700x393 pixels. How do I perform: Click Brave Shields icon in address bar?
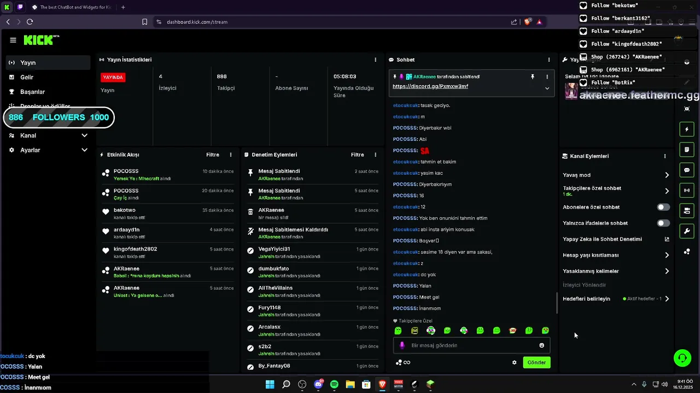click(527, 22)
